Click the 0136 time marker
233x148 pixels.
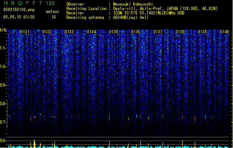136,32
